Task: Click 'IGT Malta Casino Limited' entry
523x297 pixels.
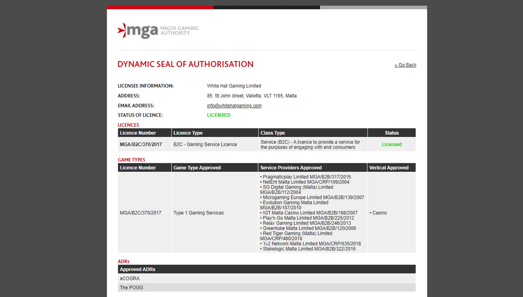Action: tap(309, 213)
